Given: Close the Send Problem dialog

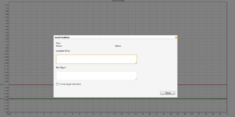Looking at the screenshot, I should pos(176,37).
